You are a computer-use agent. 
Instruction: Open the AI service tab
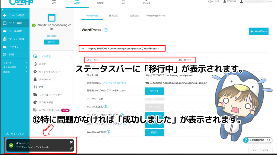123,3
